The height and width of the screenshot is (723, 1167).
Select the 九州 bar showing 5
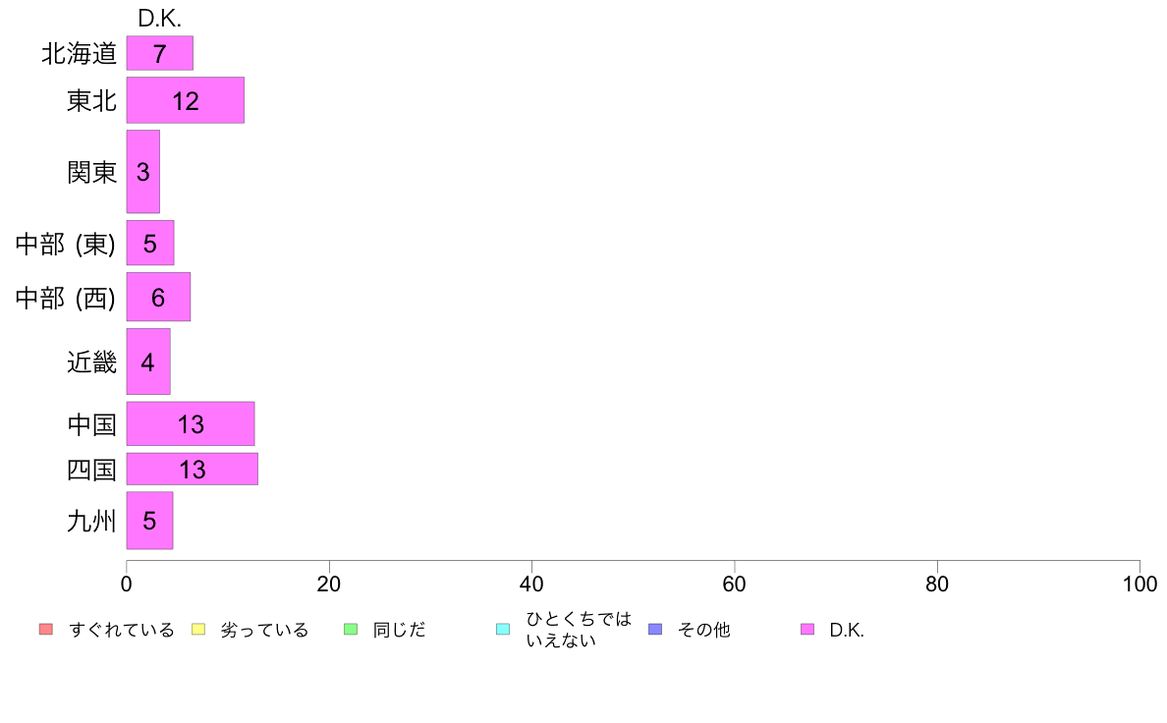tap(149, 521)
